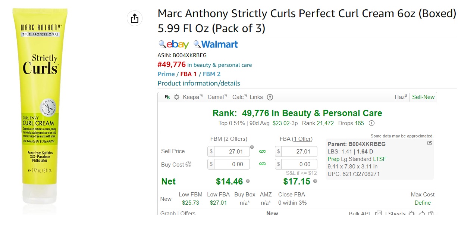Click Define under Max Cost
Image resolution: width=458 pixels, height=242 pixels.
point(423,203)
